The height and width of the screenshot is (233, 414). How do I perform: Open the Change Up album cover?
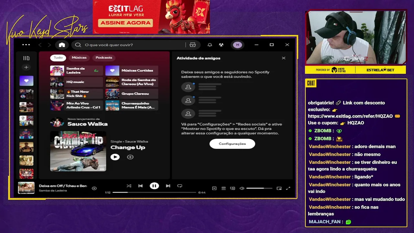click(x=78, y=151)
